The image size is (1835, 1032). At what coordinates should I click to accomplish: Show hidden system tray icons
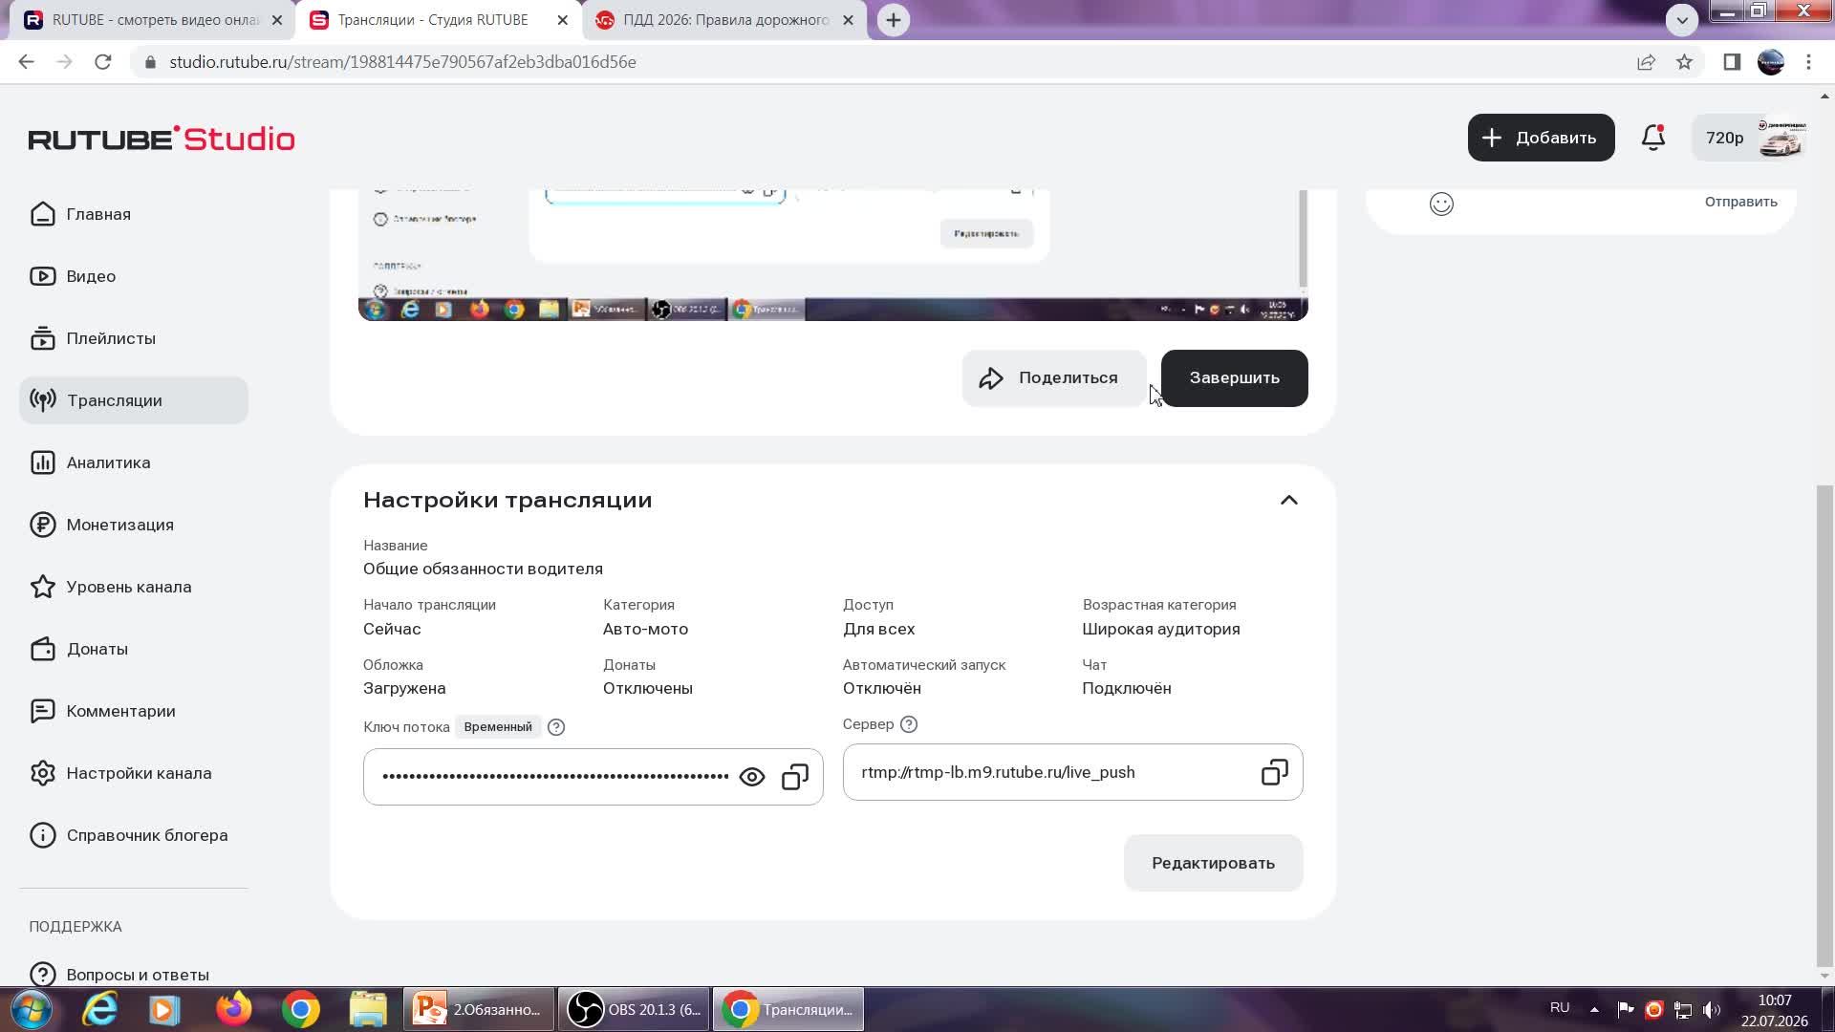click(x=1594, y=1010)
